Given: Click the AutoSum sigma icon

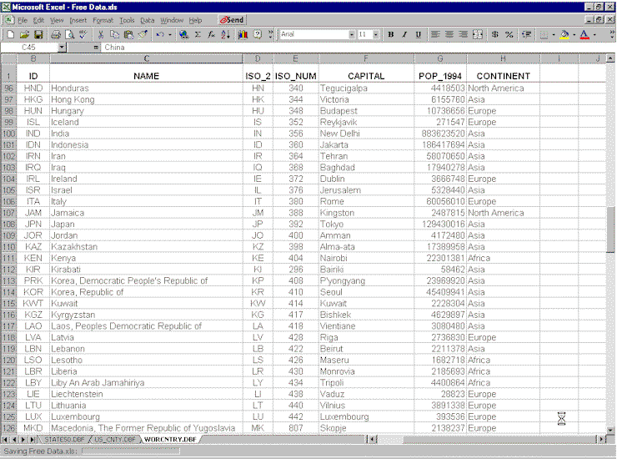Looking at the screenshot, I should [x=198, y=35].
